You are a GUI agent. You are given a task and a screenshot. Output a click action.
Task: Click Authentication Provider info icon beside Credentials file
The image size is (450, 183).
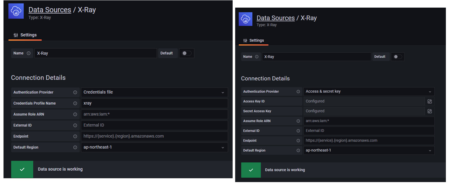[75, 92]
